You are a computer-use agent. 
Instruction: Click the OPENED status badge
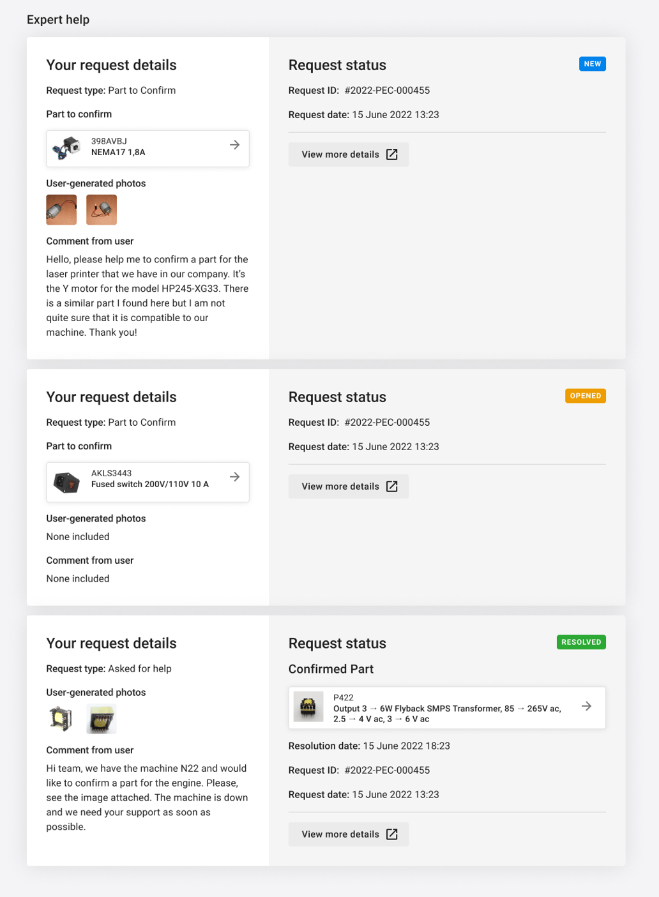[x=585, y=396]
